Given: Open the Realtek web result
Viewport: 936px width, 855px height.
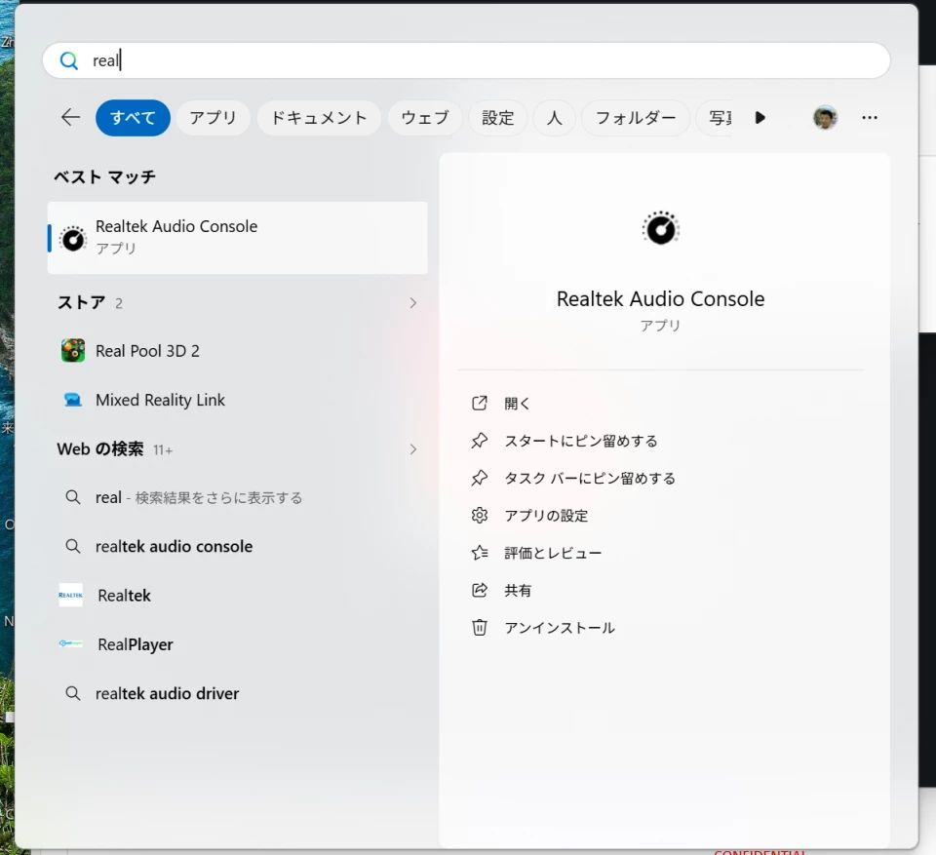Looking at the screenshot, I should point(237,596).
